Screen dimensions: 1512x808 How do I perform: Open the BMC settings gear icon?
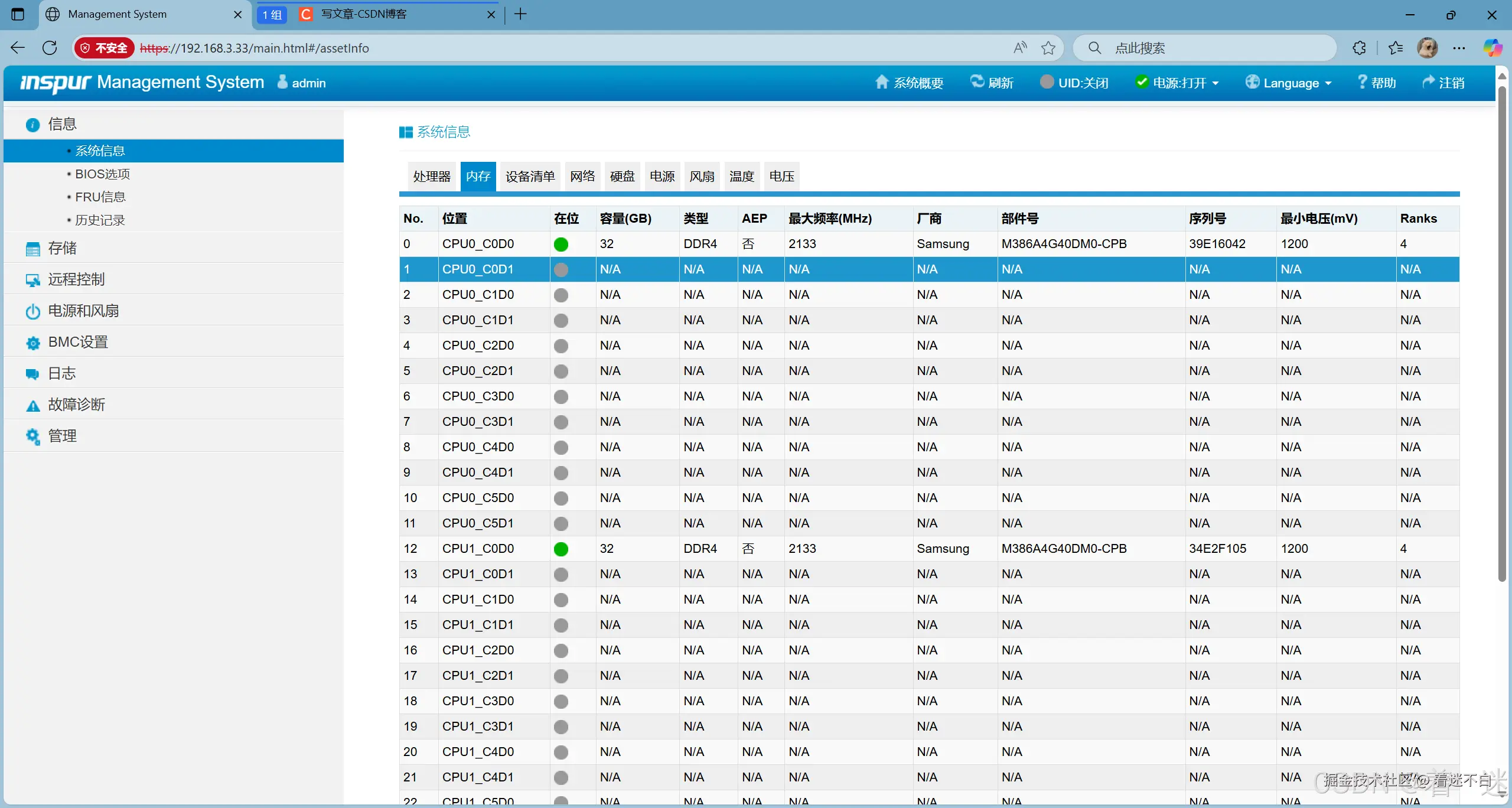pos(32,343)
